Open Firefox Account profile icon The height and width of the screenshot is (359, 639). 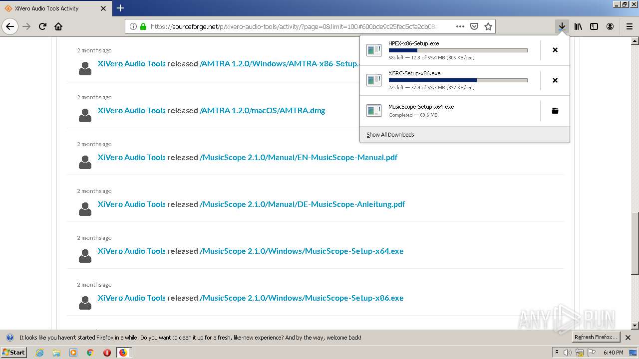[610, 26]
